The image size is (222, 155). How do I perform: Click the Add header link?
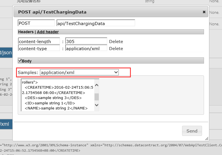click(x=48, y=32)
